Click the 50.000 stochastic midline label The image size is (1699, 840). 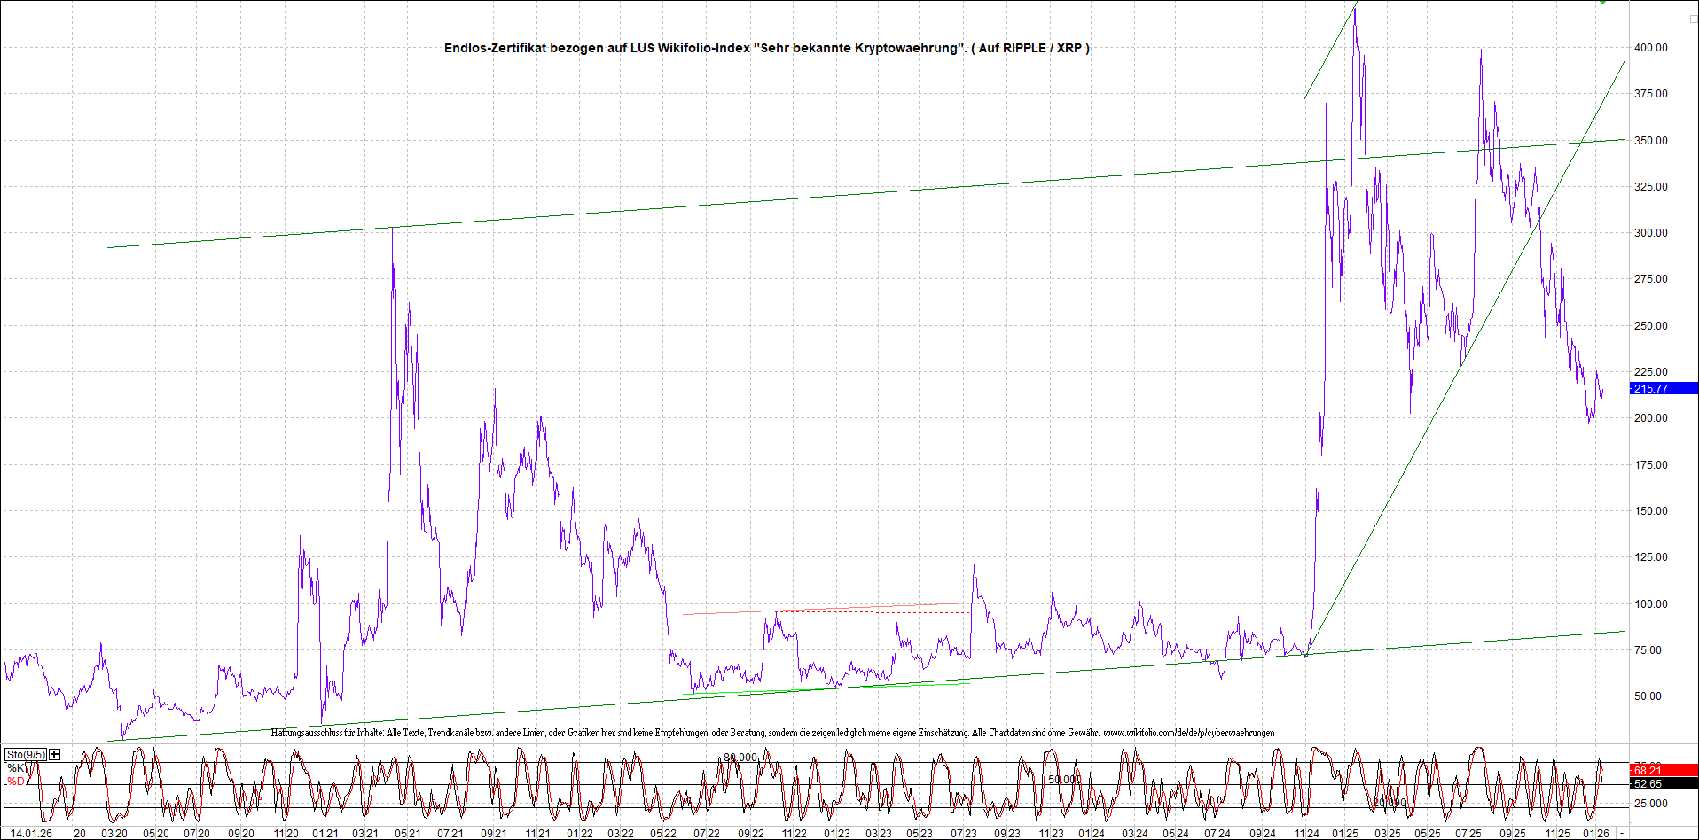[1064, 780]
